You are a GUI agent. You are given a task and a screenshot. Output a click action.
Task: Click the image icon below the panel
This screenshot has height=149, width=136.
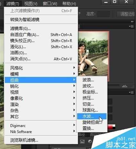click(82, 141)
